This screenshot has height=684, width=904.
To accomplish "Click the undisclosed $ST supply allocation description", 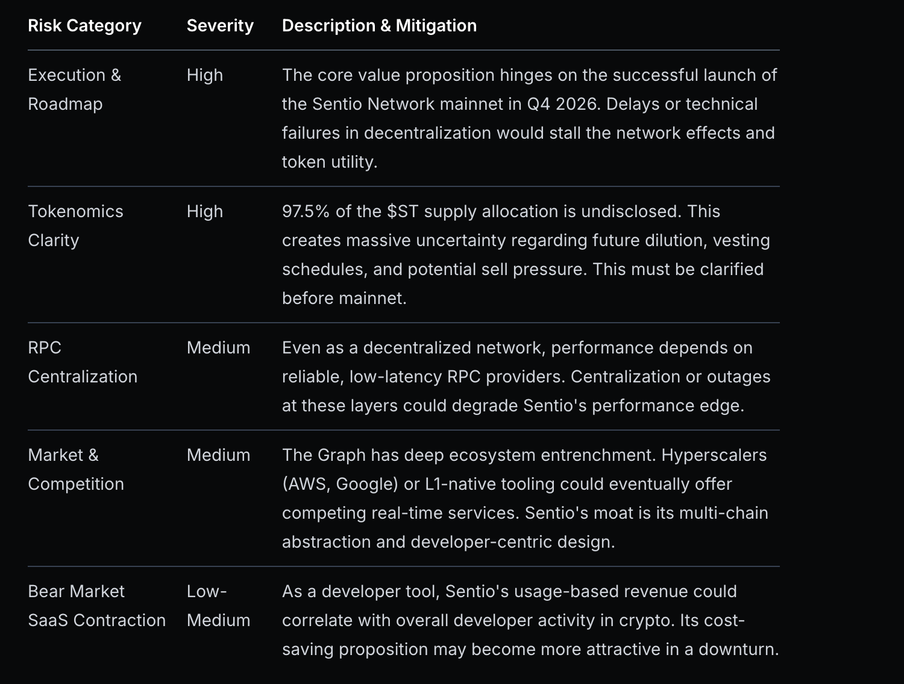I will point(526,255).
